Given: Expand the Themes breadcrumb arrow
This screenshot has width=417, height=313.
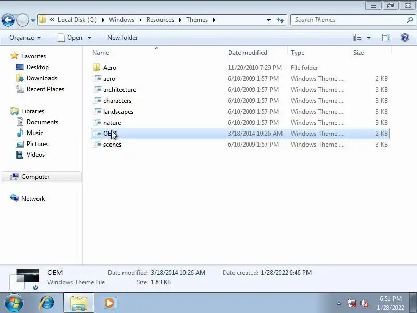Looking at the screenshot, I should tap(214, 20).
